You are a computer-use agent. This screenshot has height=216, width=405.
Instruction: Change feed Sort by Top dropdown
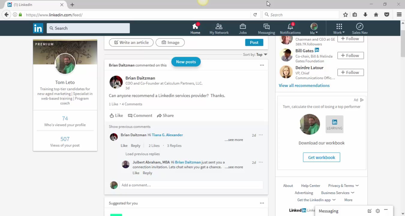255,55
